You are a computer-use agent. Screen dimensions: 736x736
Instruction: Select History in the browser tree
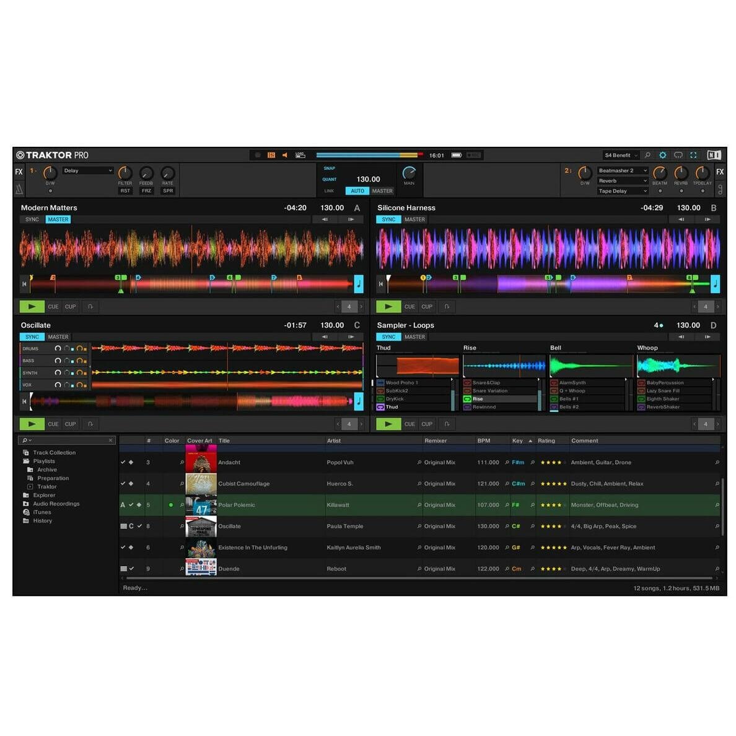click(x=42, y=520)
